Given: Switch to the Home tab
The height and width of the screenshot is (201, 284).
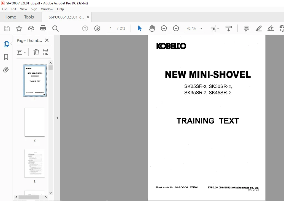Looking at the screenshot, I should (10, 17).
